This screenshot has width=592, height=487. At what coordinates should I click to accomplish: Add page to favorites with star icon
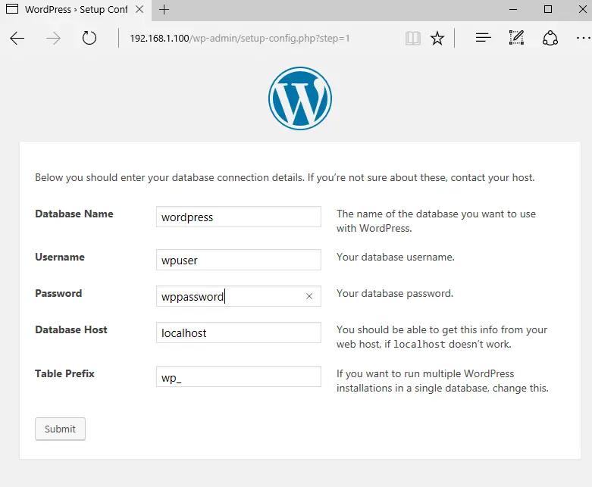click(437, 38)
